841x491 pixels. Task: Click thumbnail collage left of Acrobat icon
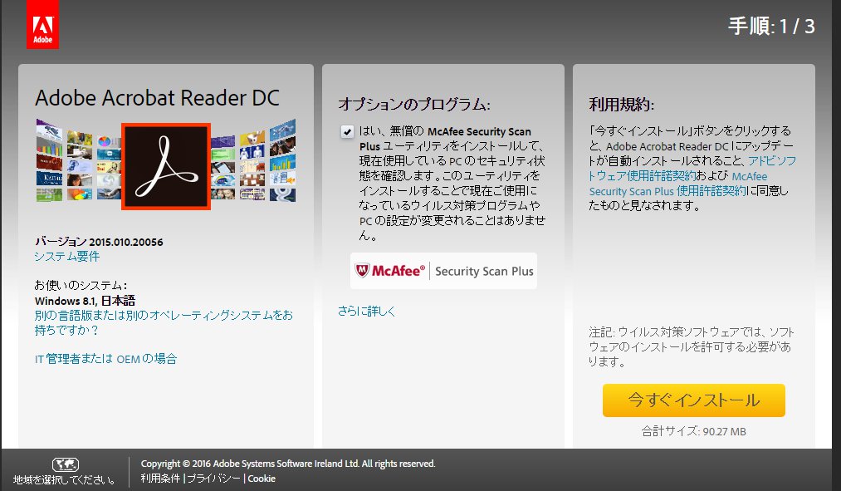point(78,162)
